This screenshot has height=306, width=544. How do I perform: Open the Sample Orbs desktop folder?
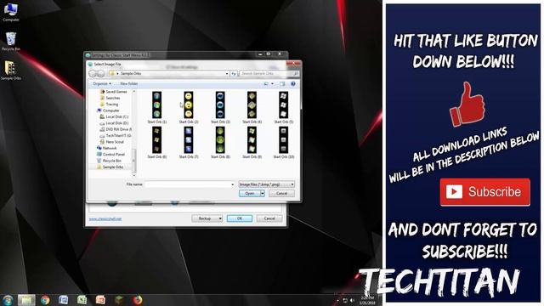11,71
